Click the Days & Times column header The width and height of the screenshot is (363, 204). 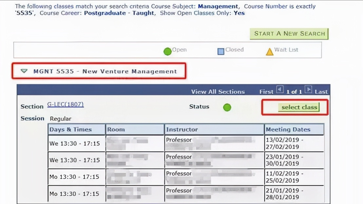click(76, 130)
